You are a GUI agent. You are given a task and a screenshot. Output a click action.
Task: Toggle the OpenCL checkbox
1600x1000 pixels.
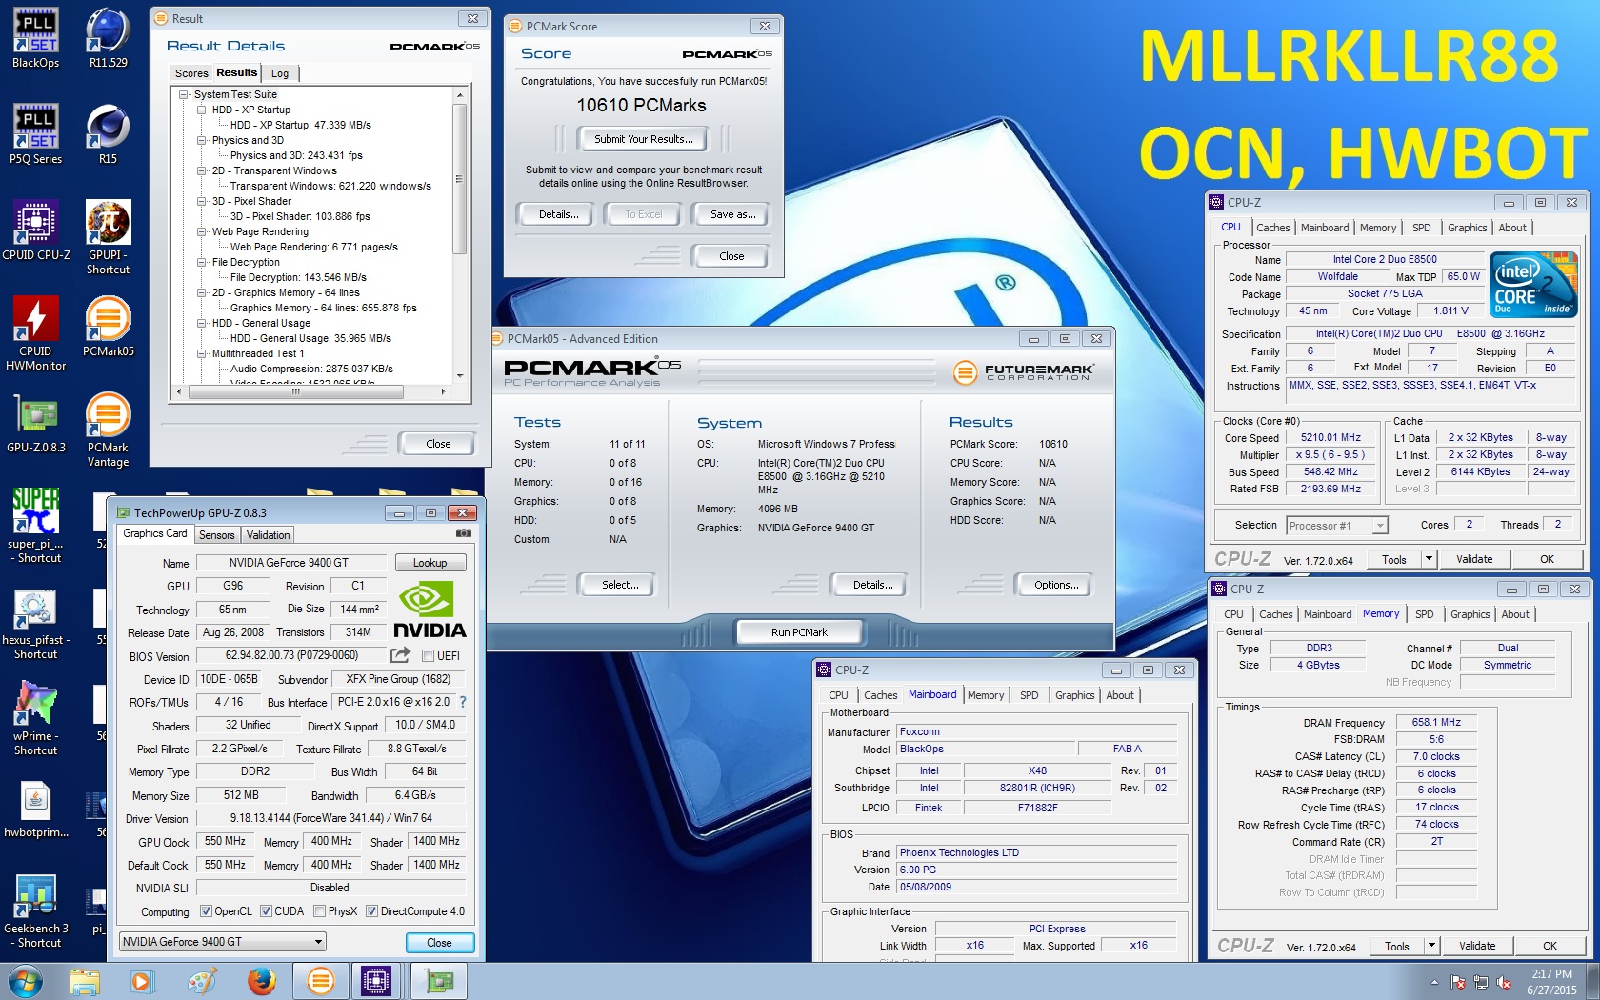point(206,911)
